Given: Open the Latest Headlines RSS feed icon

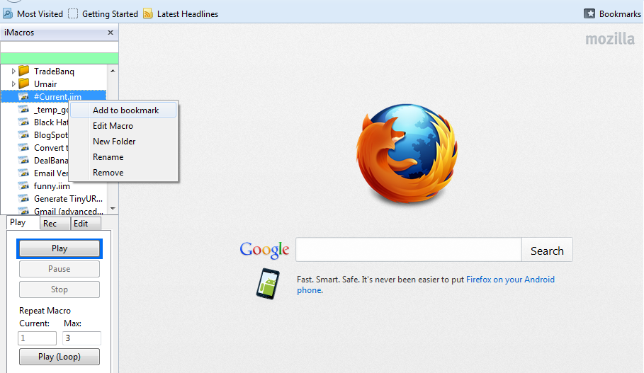Looking at the screenshot, I should click(148, 13).
